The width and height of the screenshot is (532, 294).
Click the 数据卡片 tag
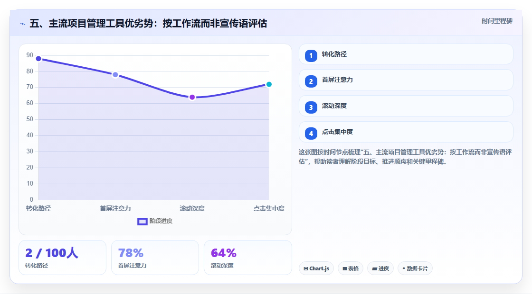click(415, 268)
